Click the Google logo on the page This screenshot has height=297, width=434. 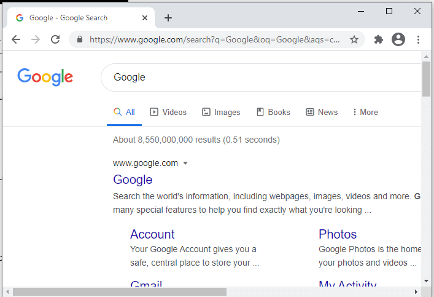[45, 77]
